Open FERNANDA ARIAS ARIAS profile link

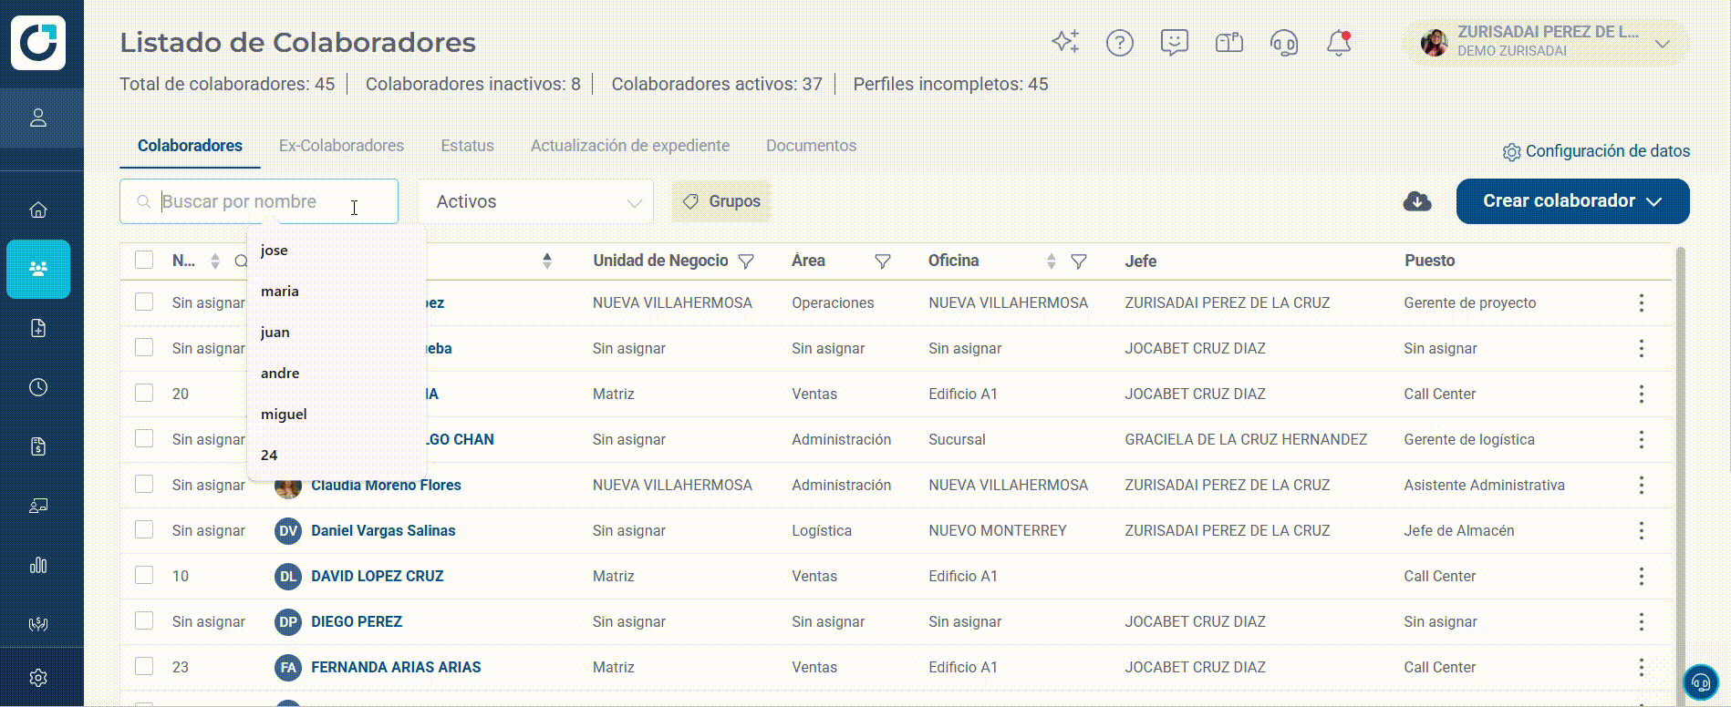(396, 667)
